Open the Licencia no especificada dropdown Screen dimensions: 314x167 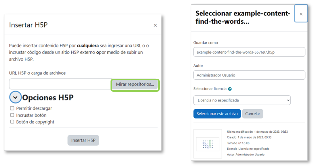(242, 100)
